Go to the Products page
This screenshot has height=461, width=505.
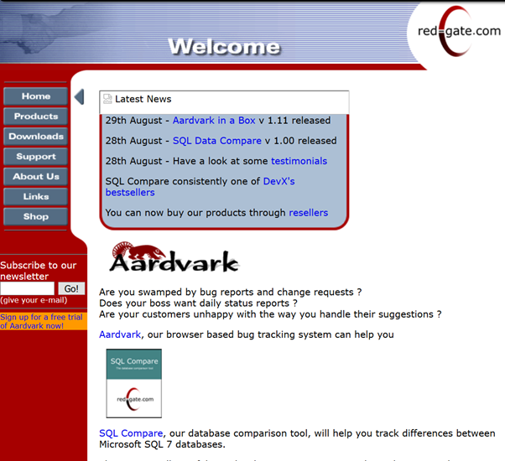coord(36,117)
